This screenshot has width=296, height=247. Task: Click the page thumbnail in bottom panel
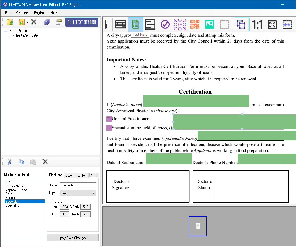198,226
